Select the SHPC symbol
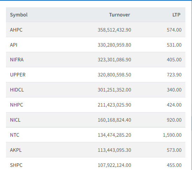The height and width of the screenshot is (170, 192). pyautogui.click(x=16, y=165)
